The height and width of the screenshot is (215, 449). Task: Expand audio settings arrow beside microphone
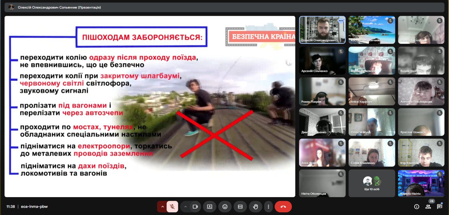(x=162, y=207)
